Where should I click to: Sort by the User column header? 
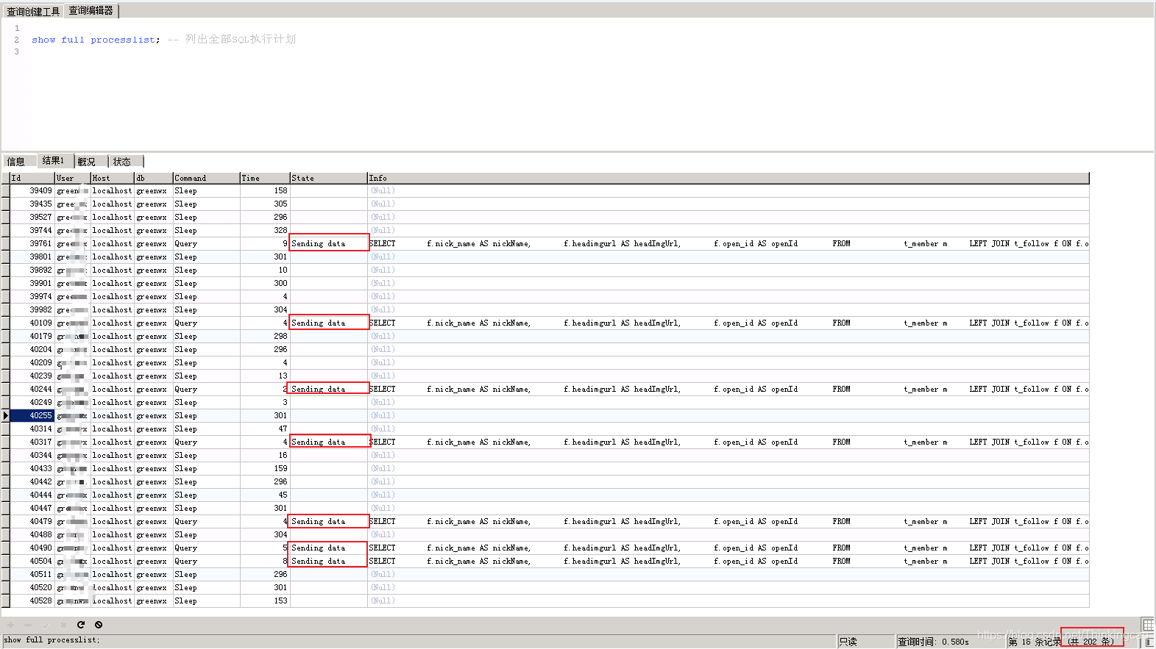(73, 178)
